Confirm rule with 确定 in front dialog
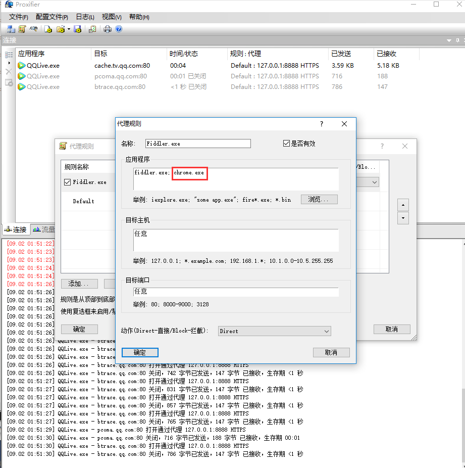The height and width of the screenshot is (468, 465). click(140, 352)
